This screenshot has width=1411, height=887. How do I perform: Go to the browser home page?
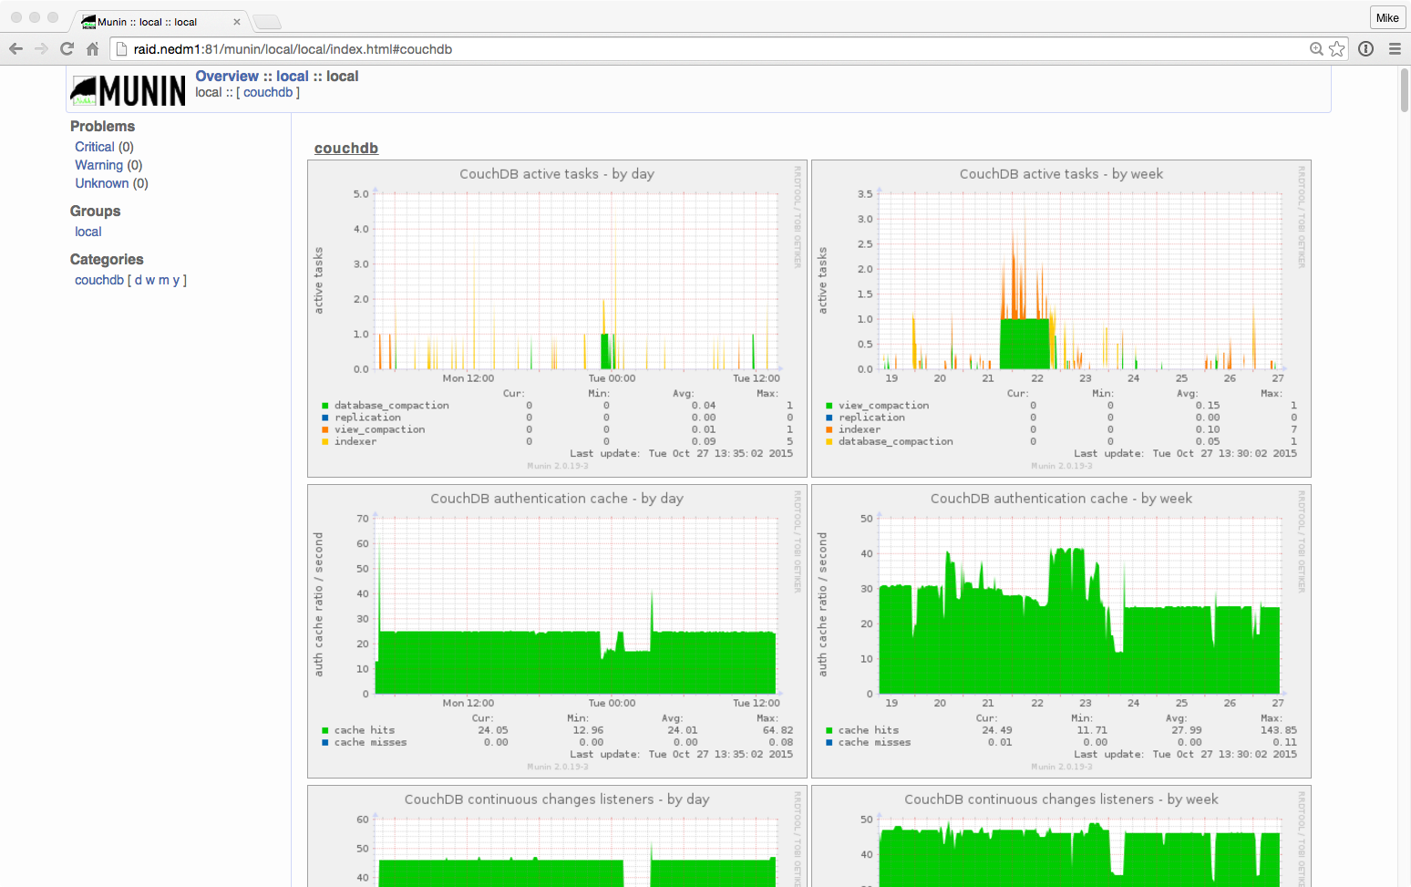point(92,49)
